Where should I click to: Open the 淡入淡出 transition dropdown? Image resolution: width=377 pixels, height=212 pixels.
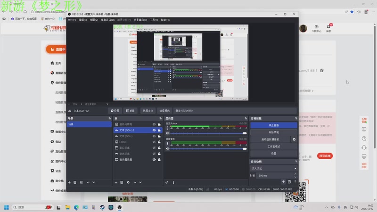274,169
